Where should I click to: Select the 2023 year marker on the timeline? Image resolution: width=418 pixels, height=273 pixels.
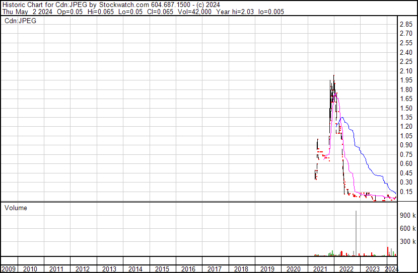click(x=372, y=269)
